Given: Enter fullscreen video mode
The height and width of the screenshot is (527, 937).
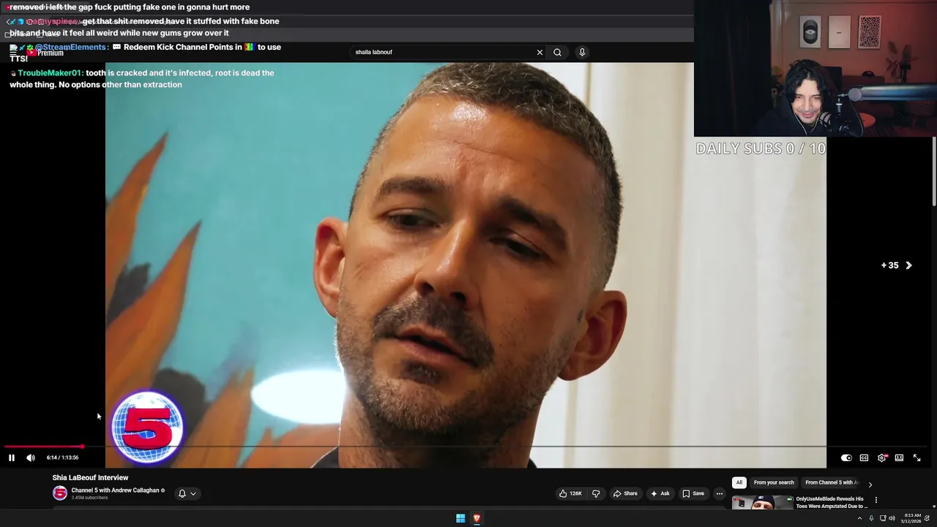Looking at the screenshot, I should [x=917, y=457].
